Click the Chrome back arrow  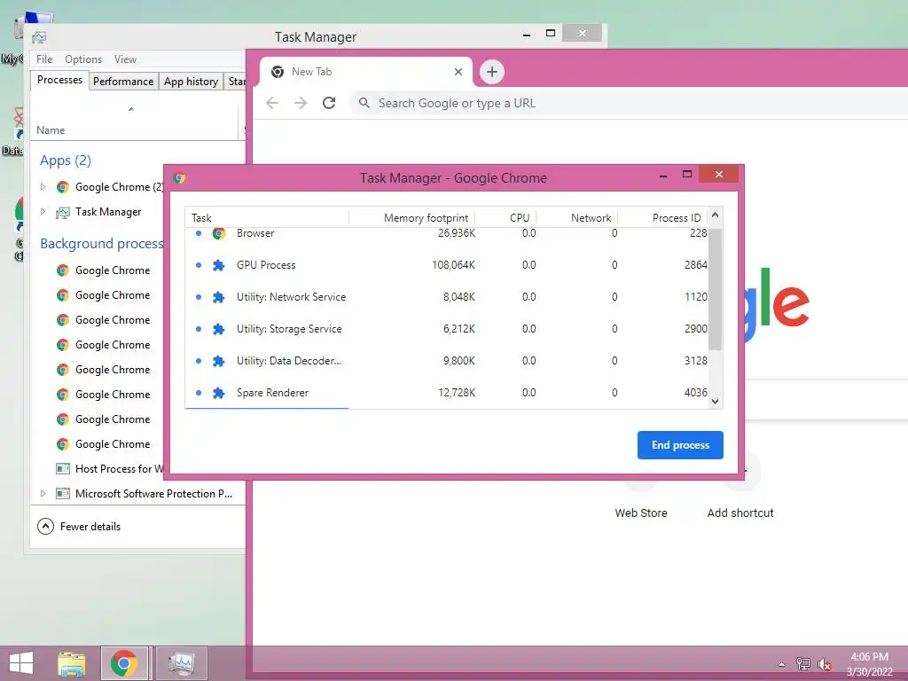coord(272,103)
